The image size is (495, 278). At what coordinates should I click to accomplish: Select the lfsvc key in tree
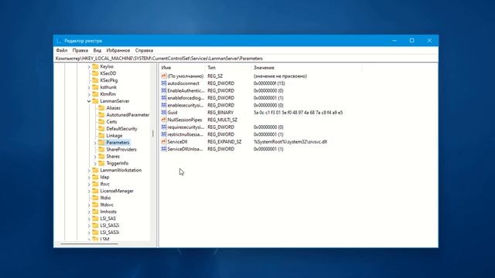pyautogui.click(x=105, y=184)
